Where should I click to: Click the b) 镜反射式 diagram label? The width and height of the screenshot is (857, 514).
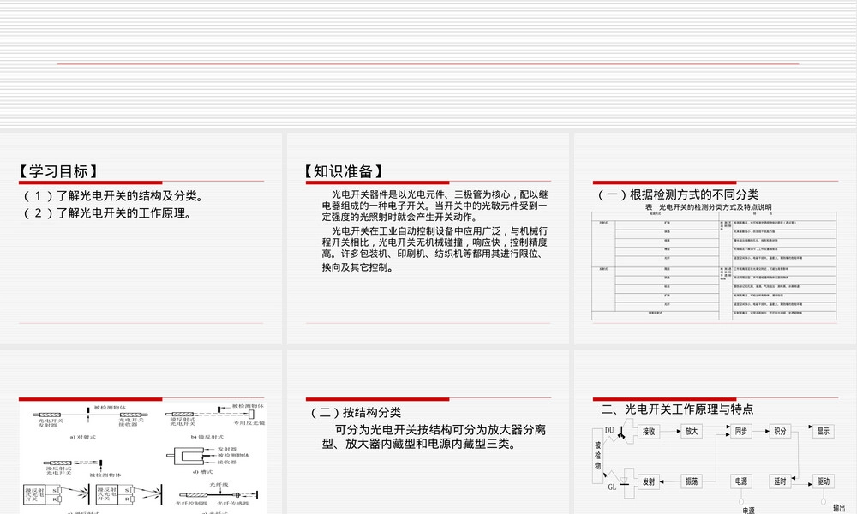[207, 437]
